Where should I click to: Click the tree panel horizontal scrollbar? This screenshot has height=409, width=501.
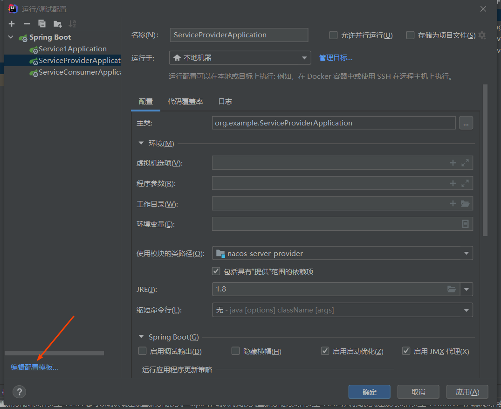55,353
